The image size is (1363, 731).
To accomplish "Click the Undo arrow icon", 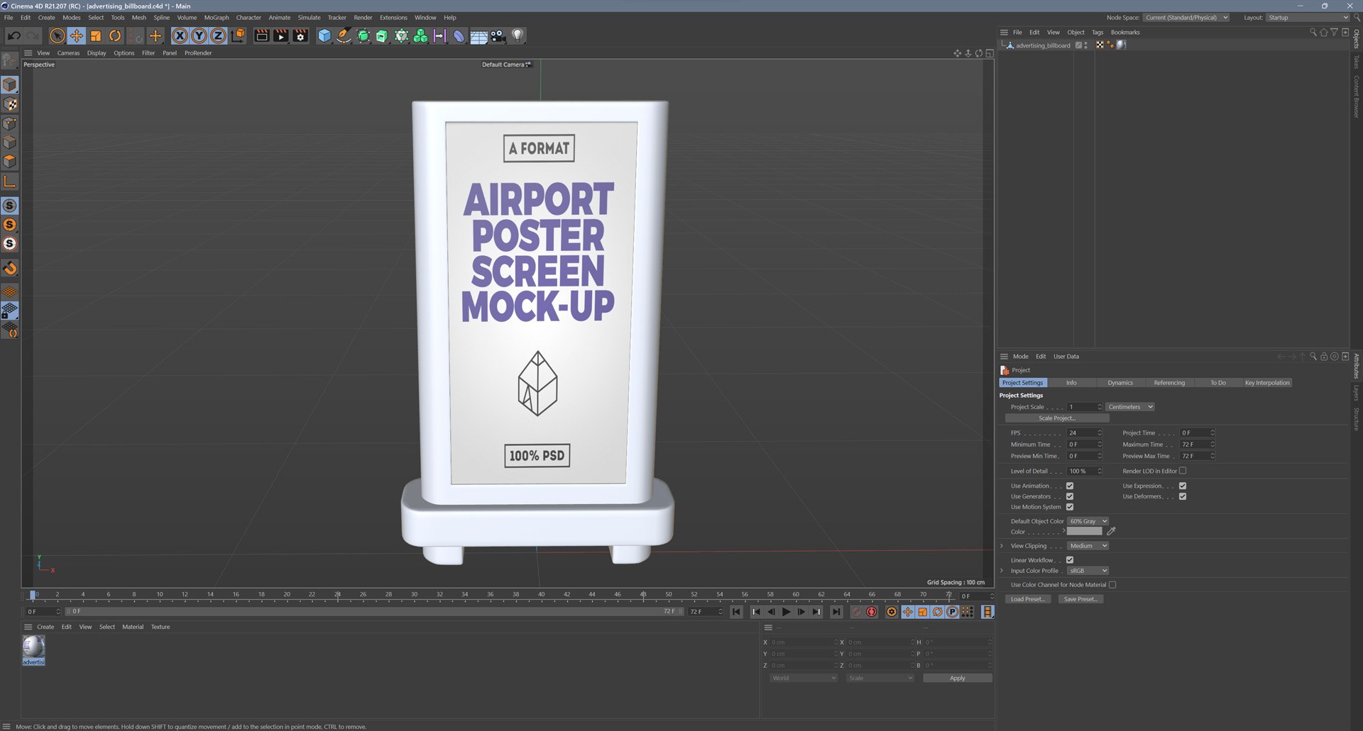I will coord(14,35).
